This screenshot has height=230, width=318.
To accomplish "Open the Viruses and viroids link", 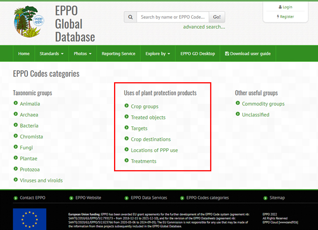I will 42,180.
